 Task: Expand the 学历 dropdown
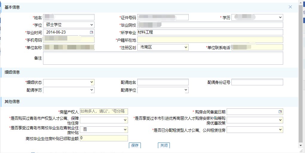click(x=280, y=17)
